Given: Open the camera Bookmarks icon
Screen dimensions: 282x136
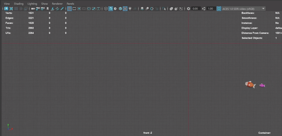Looking at the screenshot, I should click(48, 8).
